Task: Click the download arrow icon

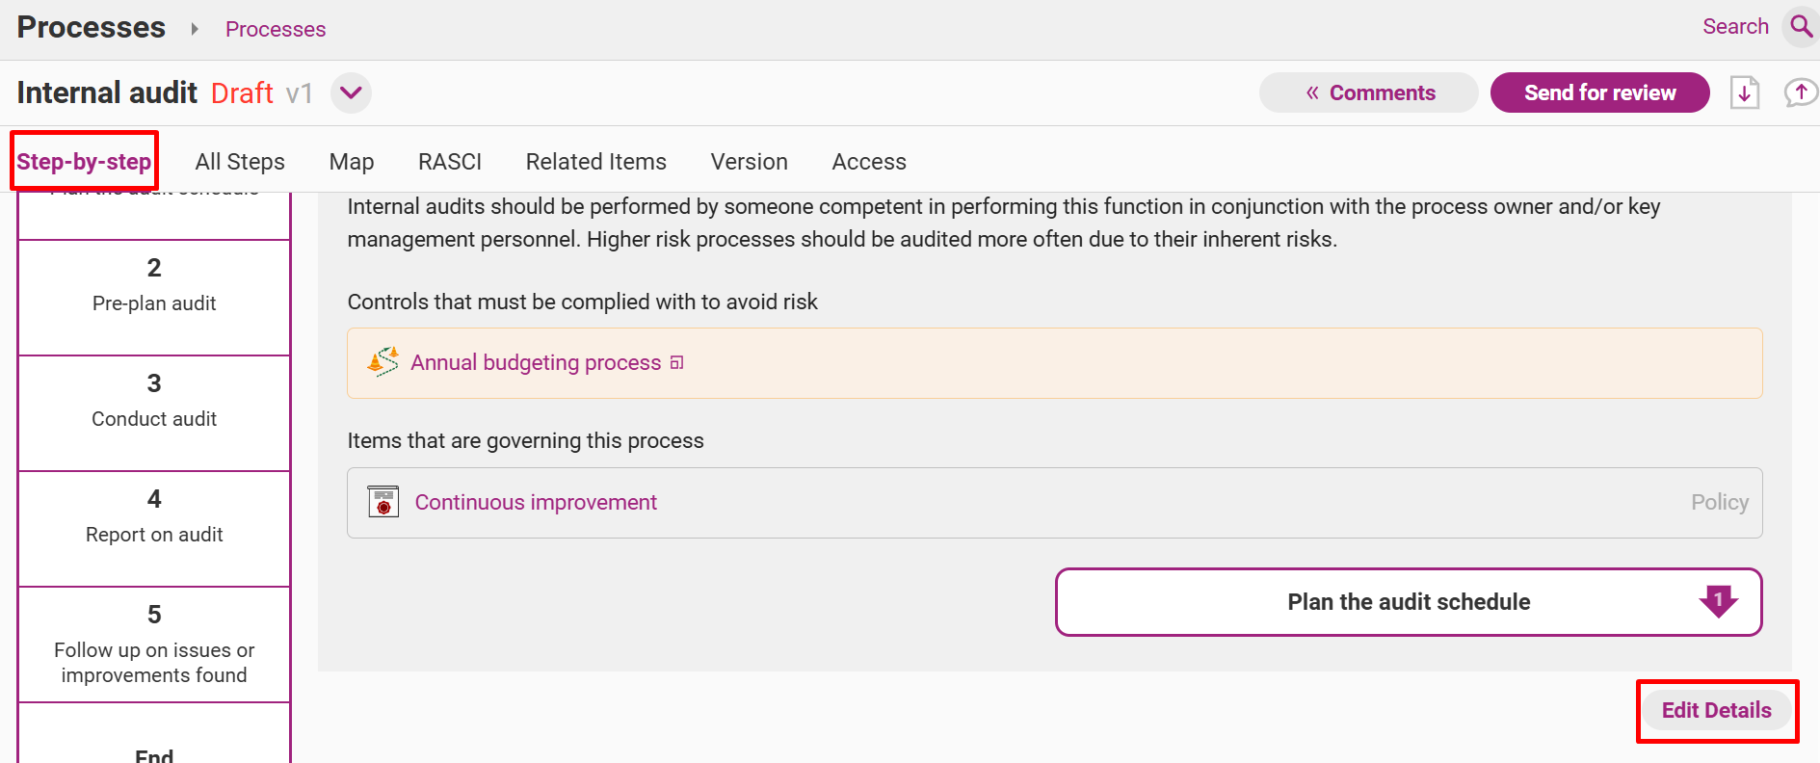Action: (1745, 92)
